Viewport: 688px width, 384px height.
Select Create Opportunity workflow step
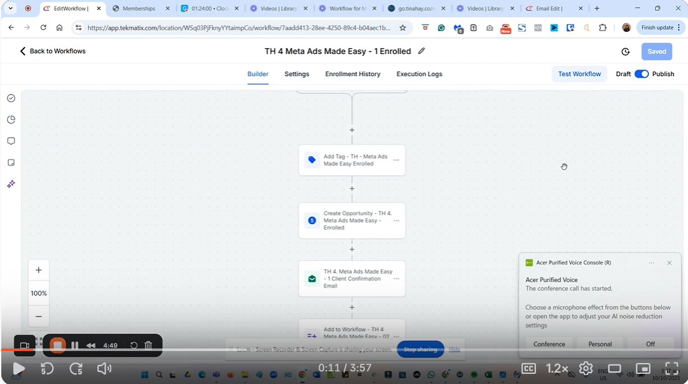(352, 221)
